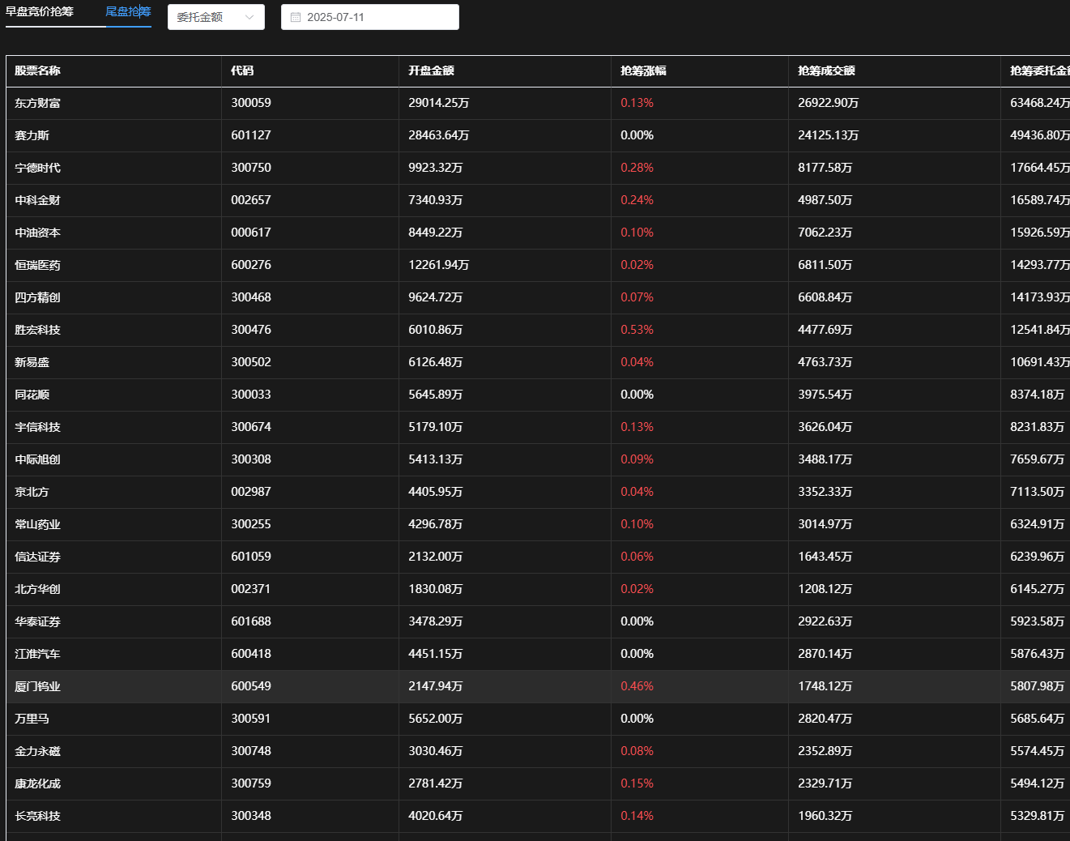Click stock code 600276
This screenshot has height=841, width=1070.
point(251,265)
